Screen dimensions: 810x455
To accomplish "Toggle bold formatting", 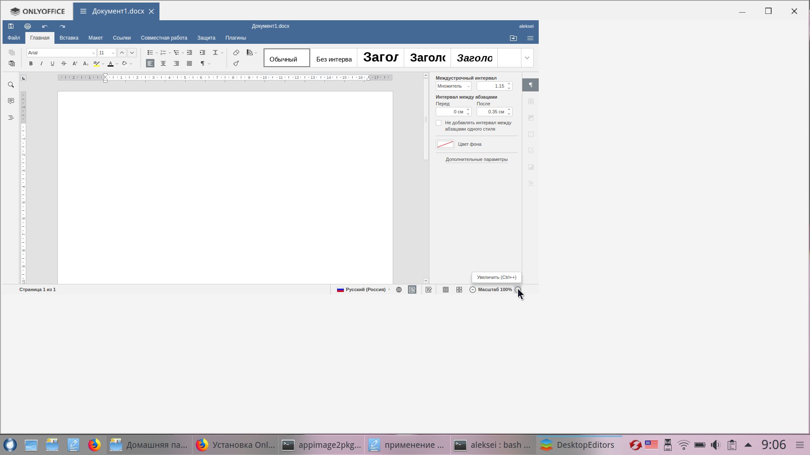I will pyautogui.click(x=31, y=64).
